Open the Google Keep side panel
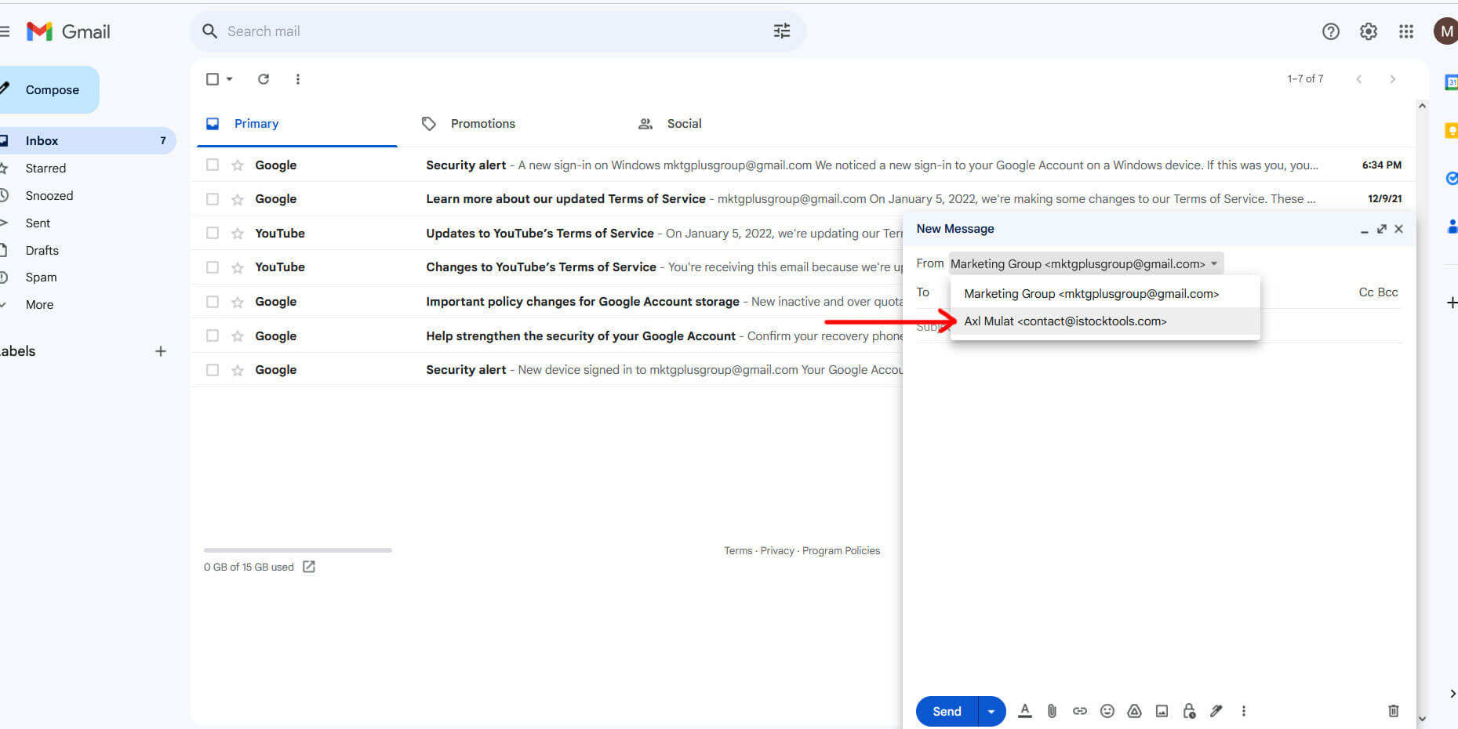 [1451, 130]
